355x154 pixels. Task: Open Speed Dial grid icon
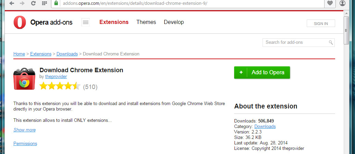coord(44,3)
